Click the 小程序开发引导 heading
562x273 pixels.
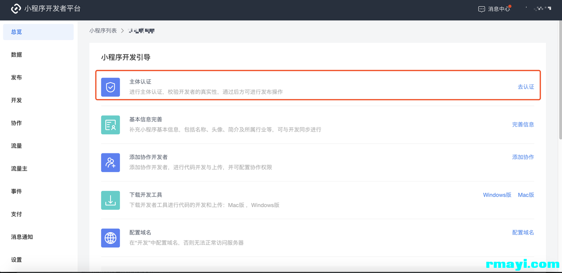[126, 58]
